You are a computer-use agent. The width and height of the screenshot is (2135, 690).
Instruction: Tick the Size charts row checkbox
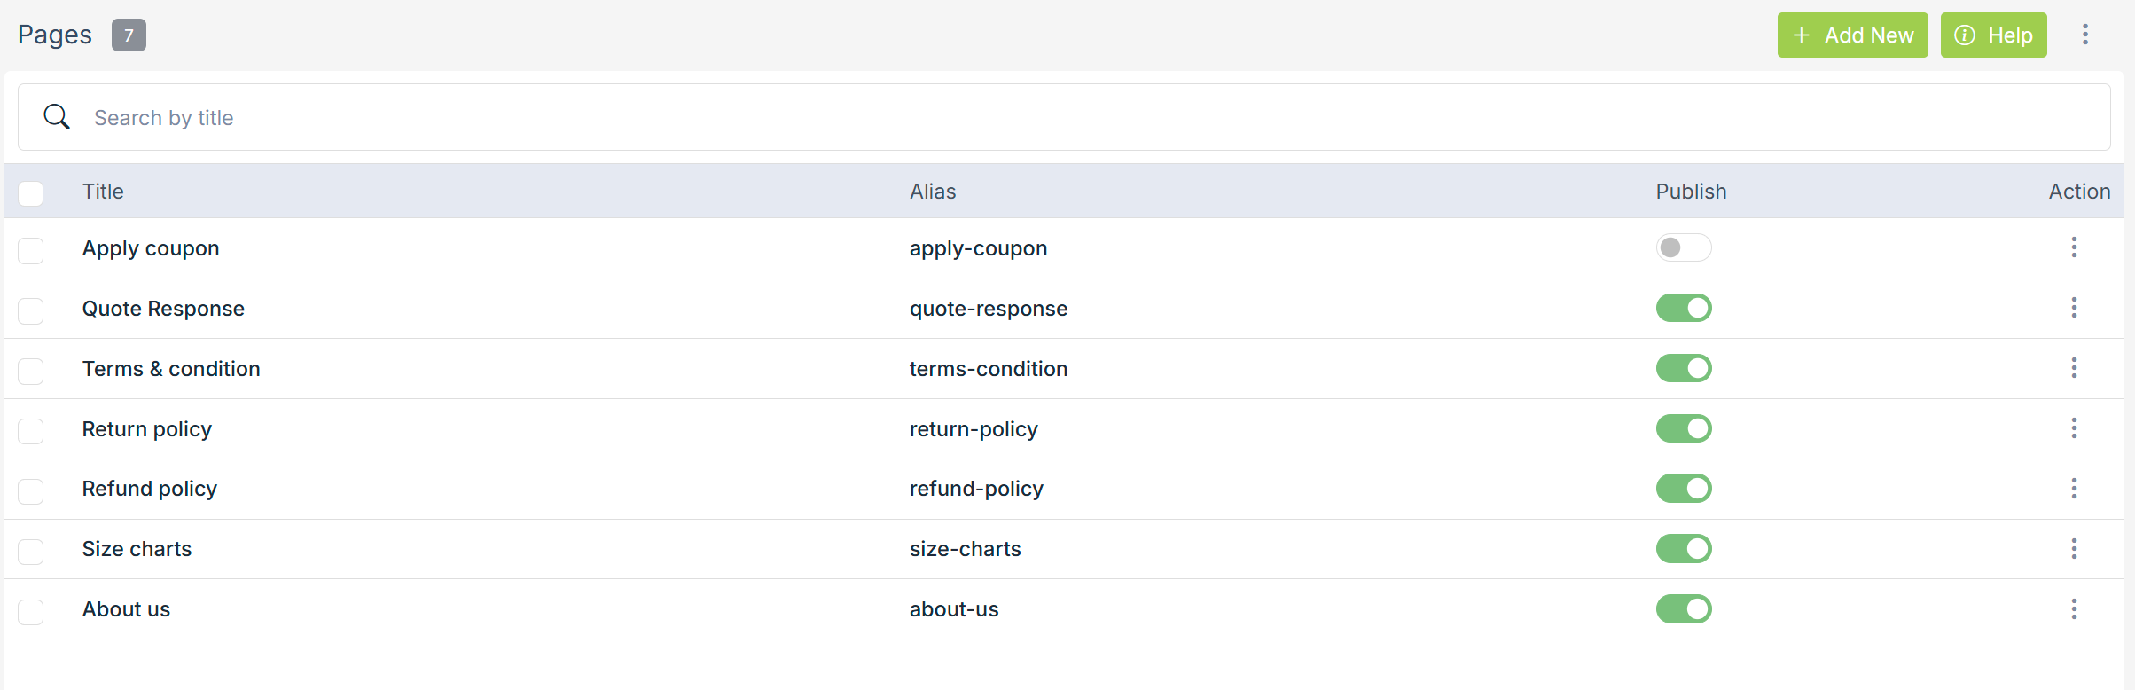pyautogui.click(x=31, y=551)
